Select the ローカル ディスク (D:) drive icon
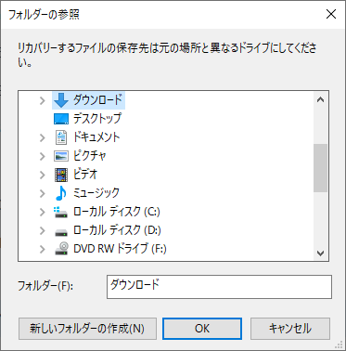This screenshot has height=351, width=346. (x=61, y=232)
